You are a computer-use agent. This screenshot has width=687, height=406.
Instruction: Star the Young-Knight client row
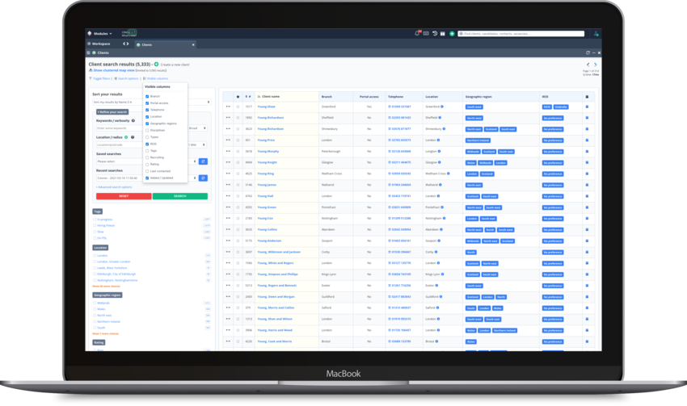click(x=238, y=162)
